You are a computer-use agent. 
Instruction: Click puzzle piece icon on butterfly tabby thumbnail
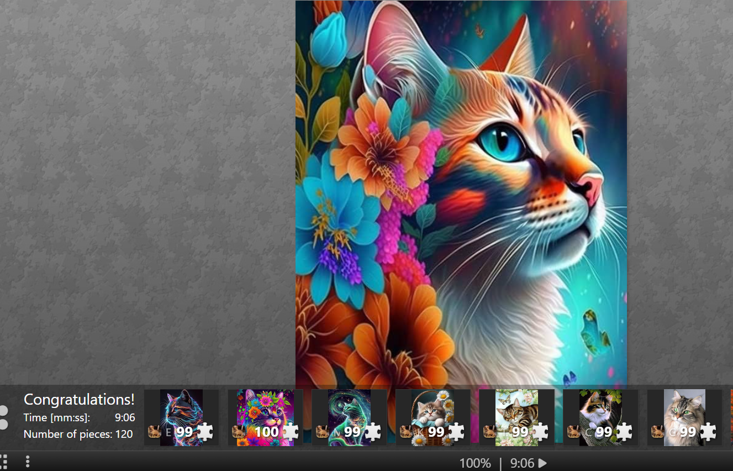coord(540,432)
